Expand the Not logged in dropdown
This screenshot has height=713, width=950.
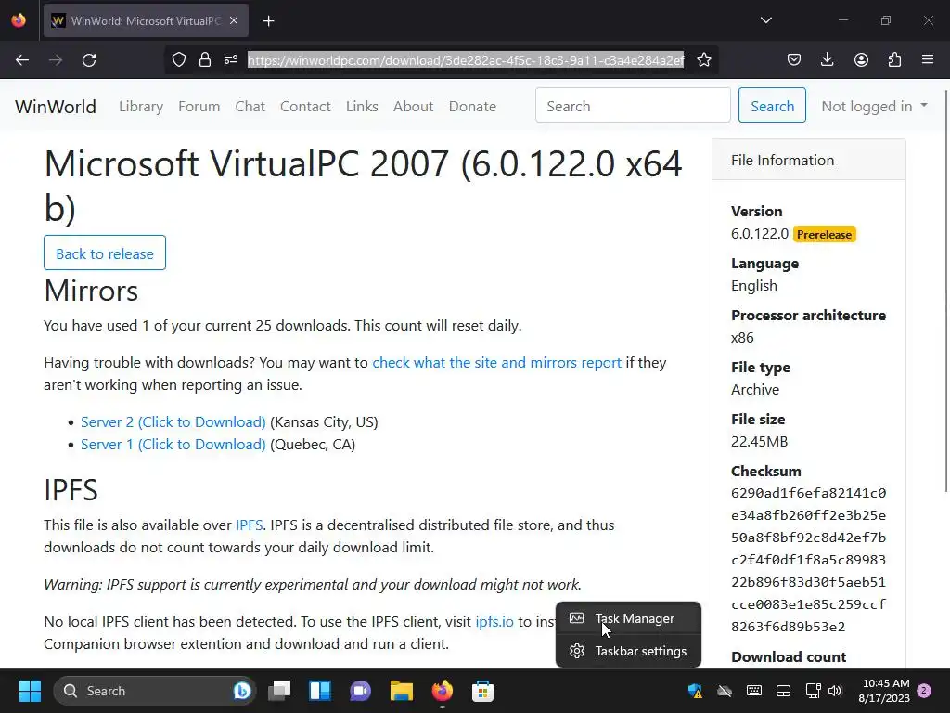click(874, 106)
